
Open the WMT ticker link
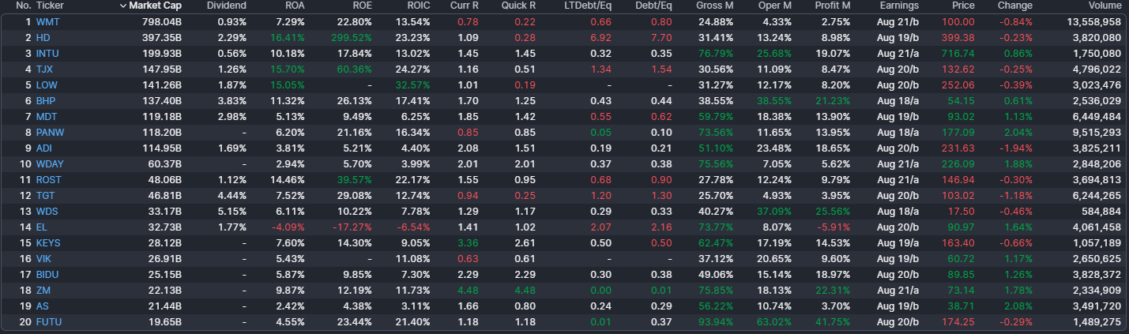47,21
